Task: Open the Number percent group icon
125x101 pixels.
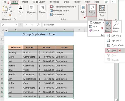Action: tap(43, 7)
